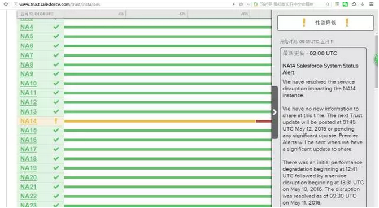
Task: Click the browser search input field
Action: 287,4
